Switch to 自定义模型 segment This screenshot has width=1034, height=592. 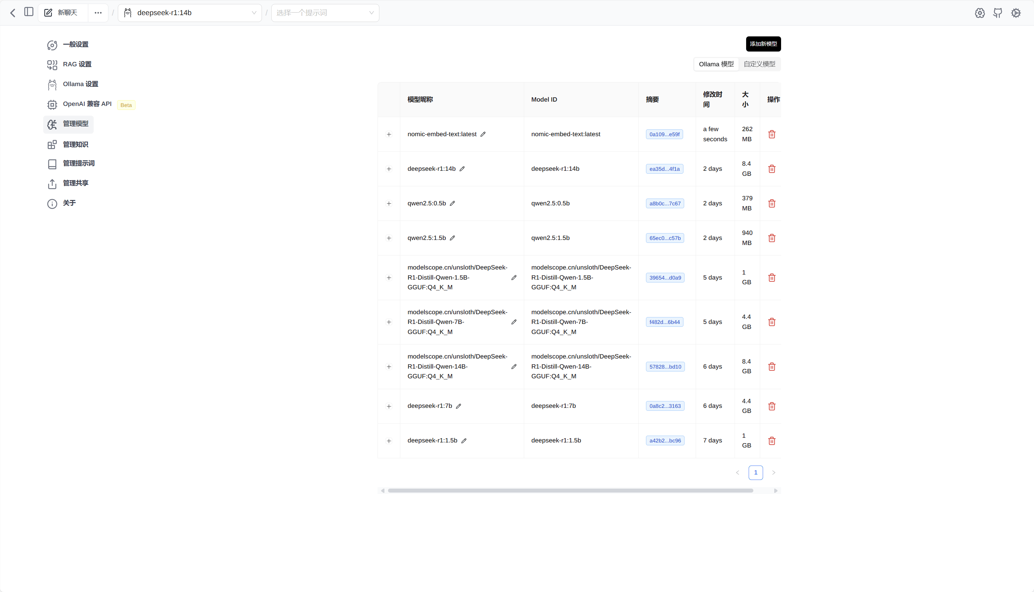759,64
